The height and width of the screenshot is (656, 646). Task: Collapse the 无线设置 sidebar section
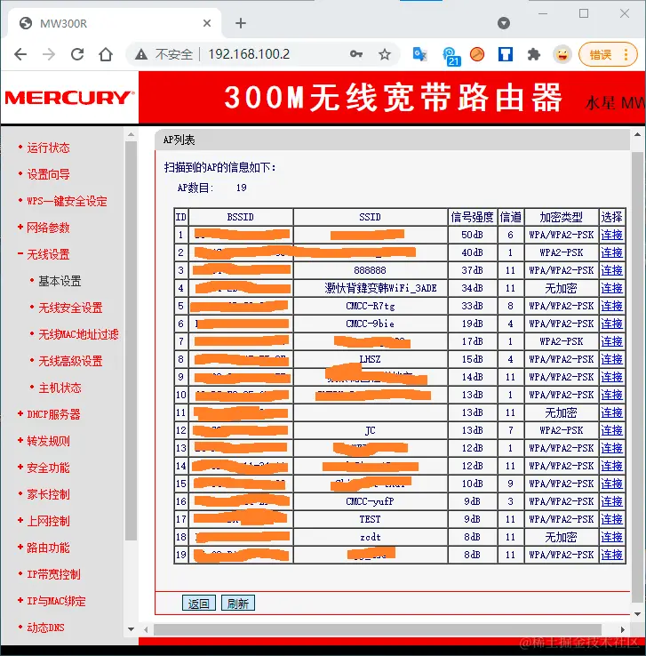point(48,255)
